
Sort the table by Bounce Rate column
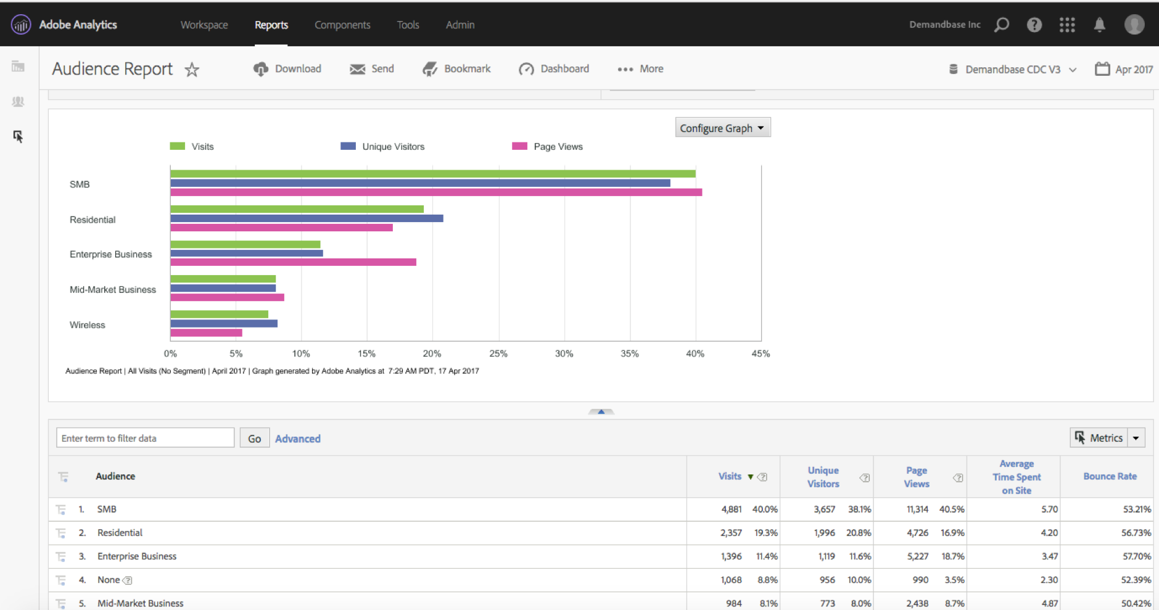[x=1110, y=476]
